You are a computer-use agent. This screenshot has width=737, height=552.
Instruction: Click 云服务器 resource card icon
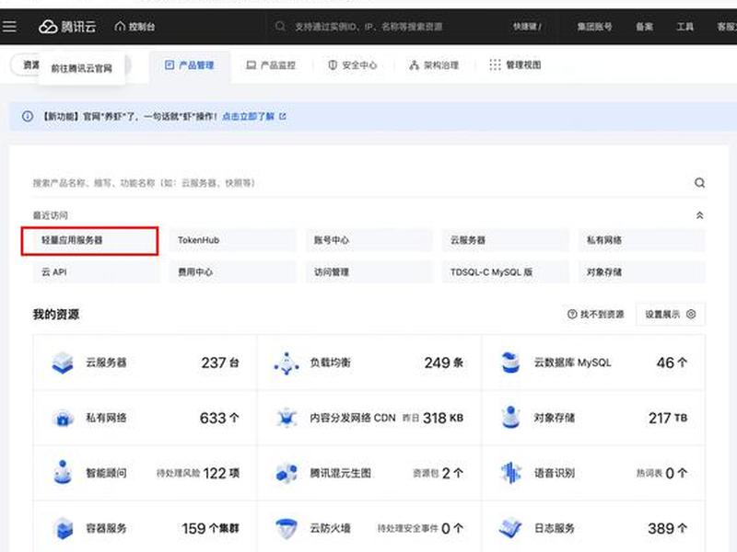(63, 362)
